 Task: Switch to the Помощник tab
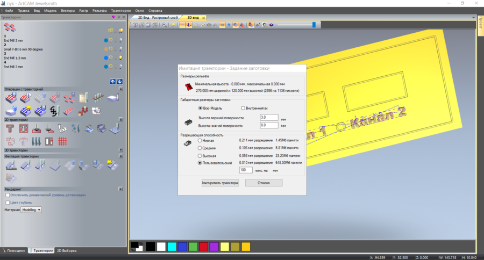(x=14, y=251)
